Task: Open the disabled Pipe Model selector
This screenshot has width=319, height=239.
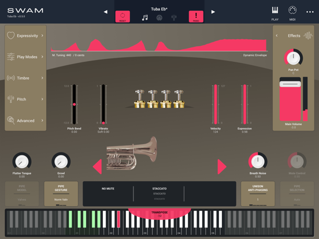Action: click(22, 193)
